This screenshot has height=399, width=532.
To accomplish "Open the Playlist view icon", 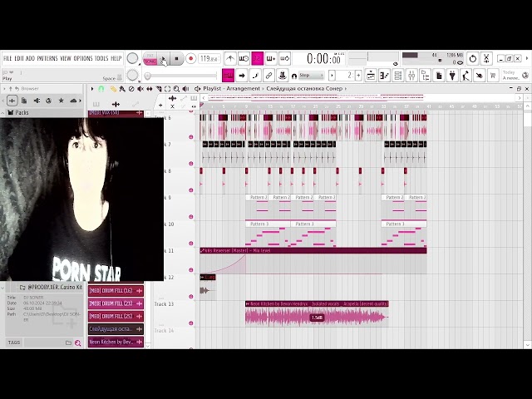I will pyautogui.click(x=371, y=76).
